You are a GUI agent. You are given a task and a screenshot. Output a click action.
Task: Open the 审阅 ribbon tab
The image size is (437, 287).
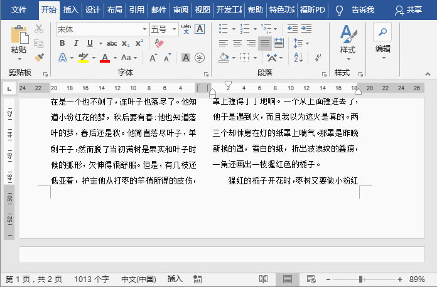[181, 10]
